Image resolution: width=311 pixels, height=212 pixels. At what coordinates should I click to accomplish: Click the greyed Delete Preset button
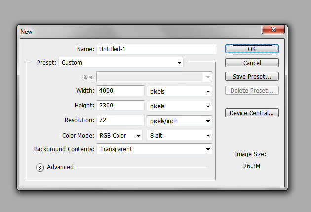pos(252,90)
